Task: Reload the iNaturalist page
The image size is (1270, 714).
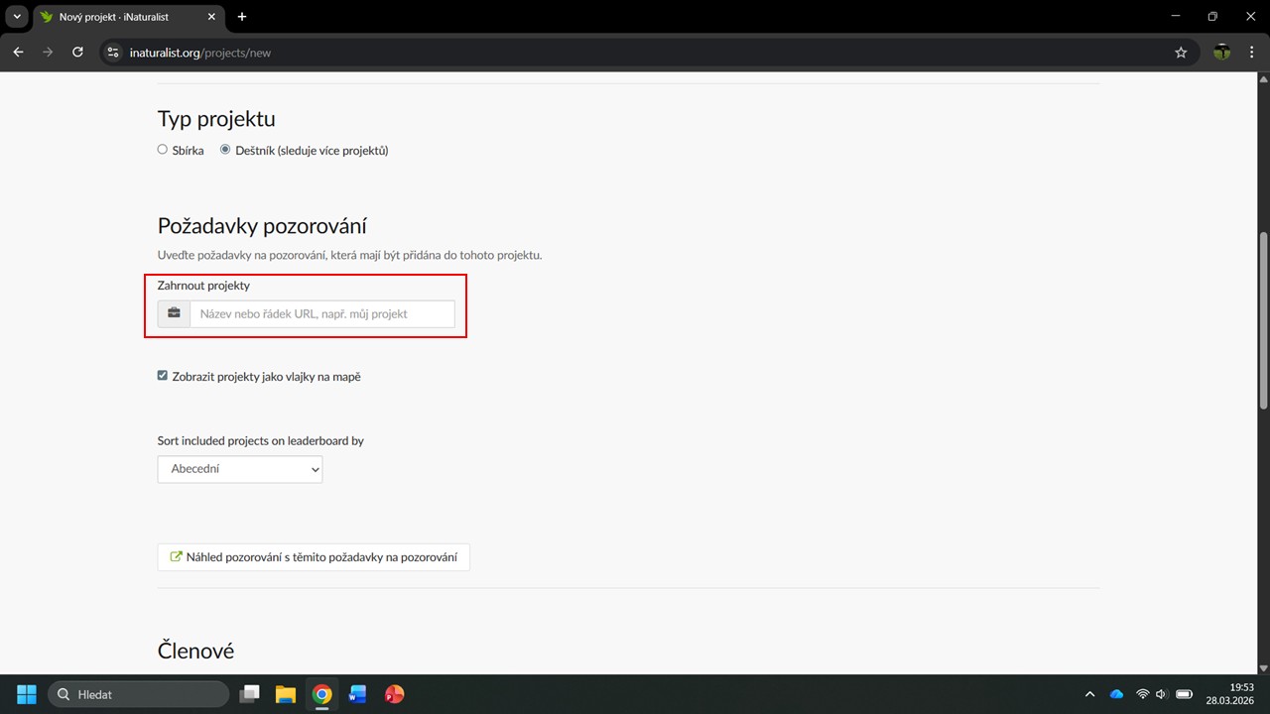Action: pyautogui.click(x=77, y=53)
